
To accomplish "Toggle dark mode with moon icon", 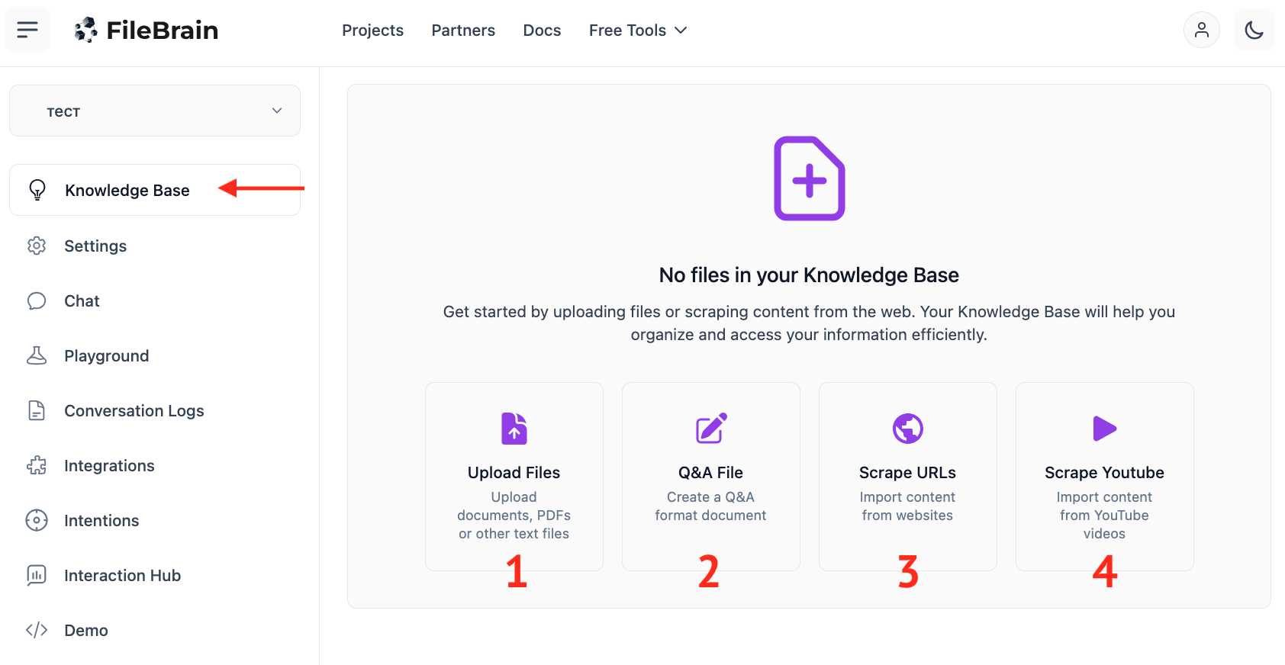I will click(1254, 30).
